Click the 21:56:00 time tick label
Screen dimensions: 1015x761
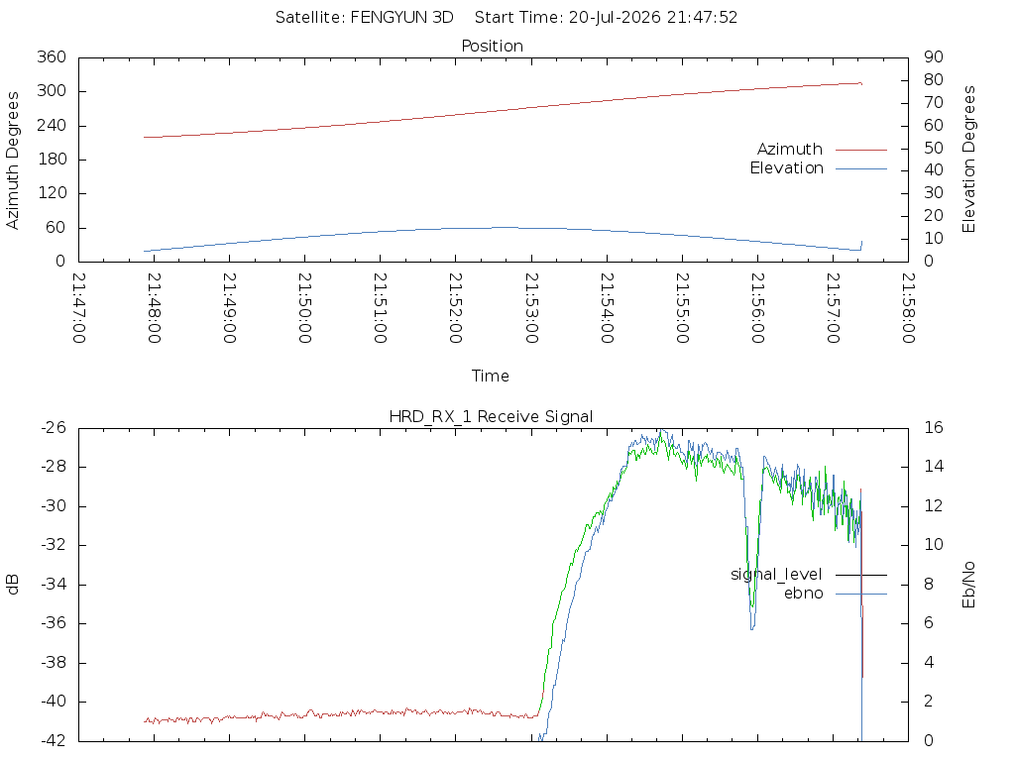(x=757, y=308)
